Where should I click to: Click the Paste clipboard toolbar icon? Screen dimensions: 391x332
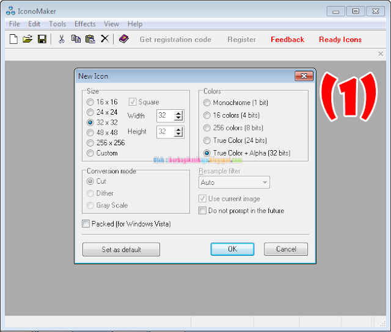pos(90,39)
